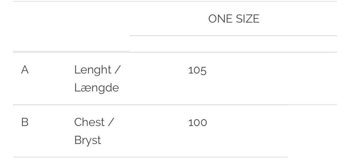The image size is (350, 160).
Task: Select the chest value 100
Action: point(197,123)
